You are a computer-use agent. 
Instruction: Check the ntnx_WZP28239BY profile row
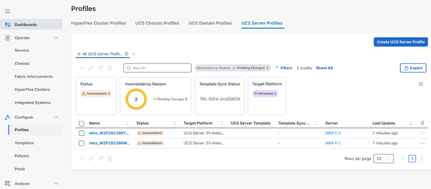pos(82,133)
